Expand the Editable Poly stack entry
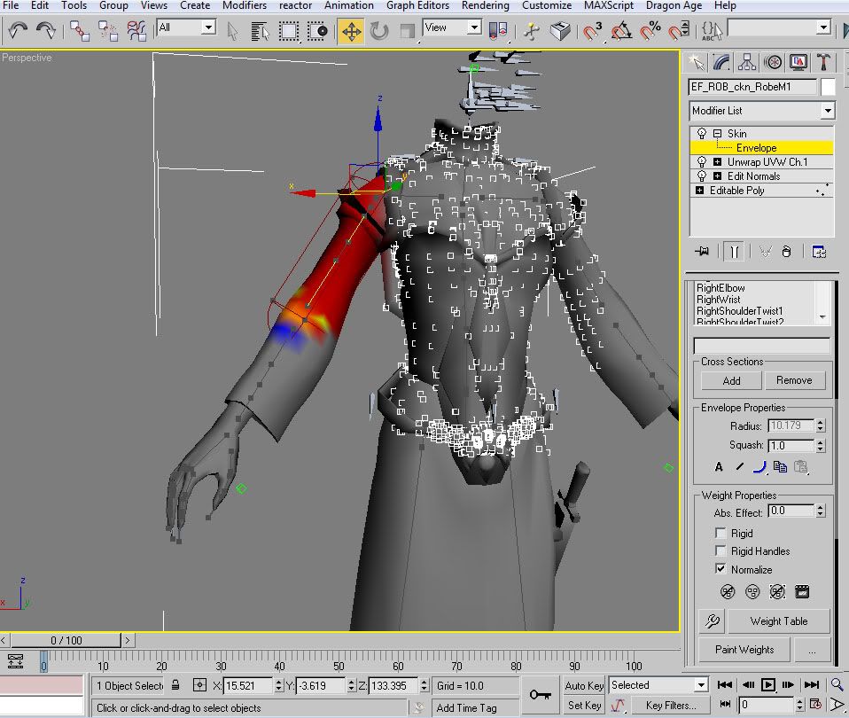Image resolution: width=849 pixels, height=718 pixels. click(x=700, y=191)
